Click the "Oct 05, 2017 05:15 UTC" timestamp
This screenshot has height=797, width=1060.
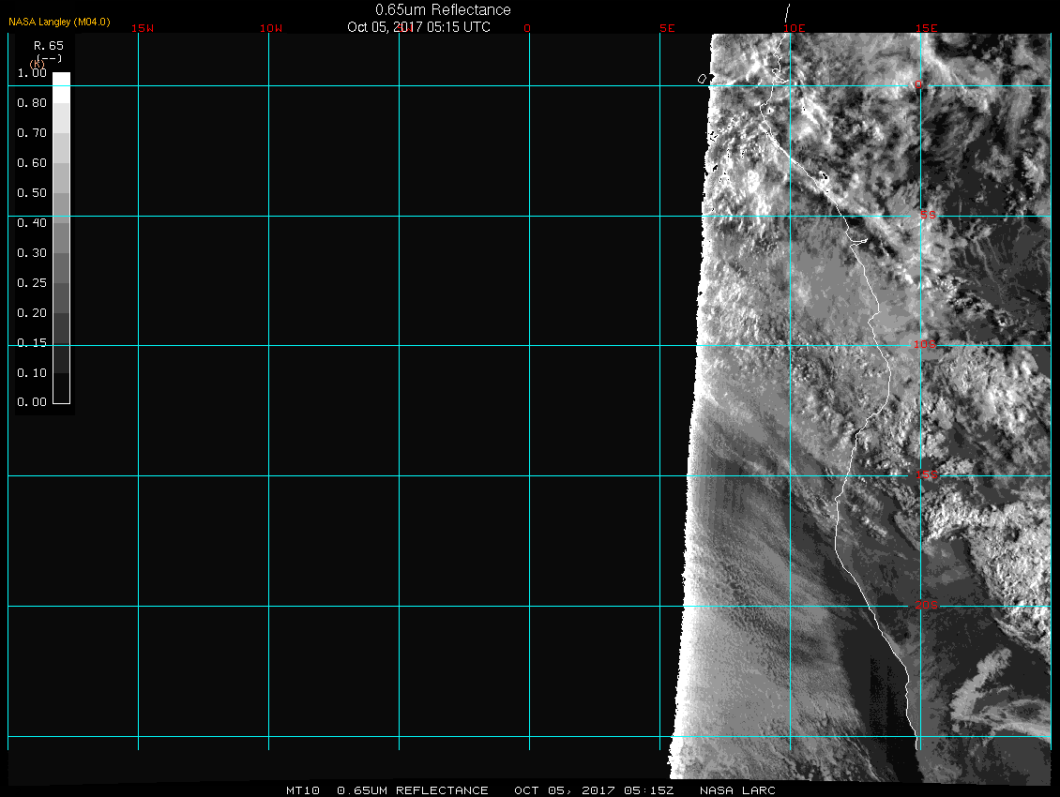pyautogui.click(x=418, y=27)
